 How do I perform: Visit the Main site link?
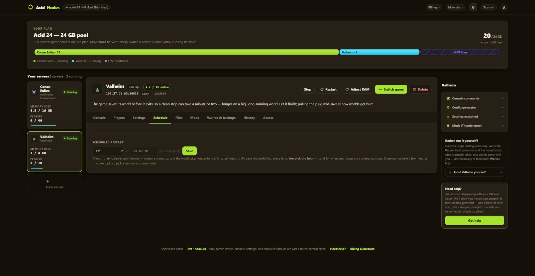tap(455, 7)
